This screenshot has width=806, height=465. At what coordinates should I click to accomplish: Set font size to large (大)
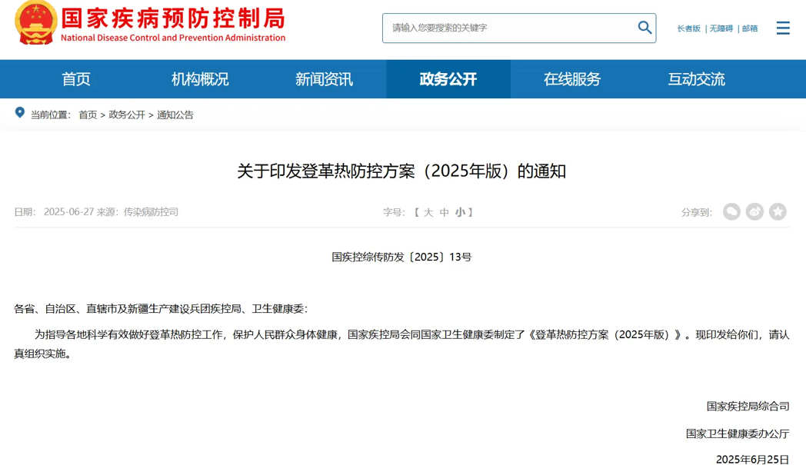pyautogui.click(x=428, y=213)
